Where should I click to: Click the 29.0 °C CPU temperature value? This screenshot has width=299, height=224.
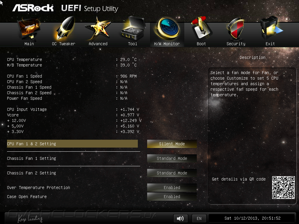[128, 60]
